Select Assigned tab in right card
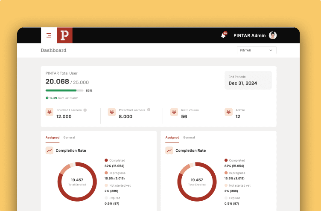This screenshot has height=211, width=321. pyautogui.click(x=172, y=138)
